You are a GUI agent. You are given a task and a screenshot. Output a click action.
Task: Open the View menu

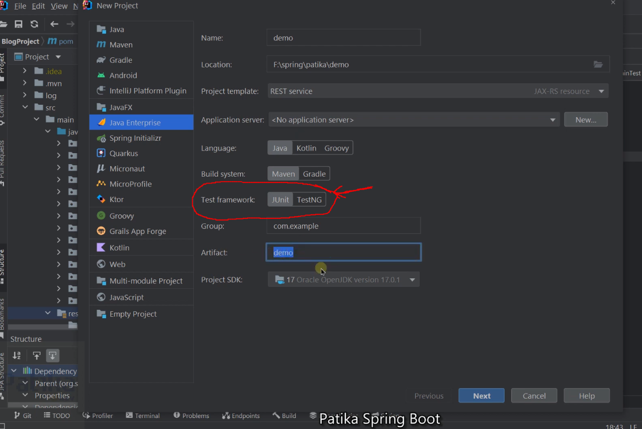(59, 6)
